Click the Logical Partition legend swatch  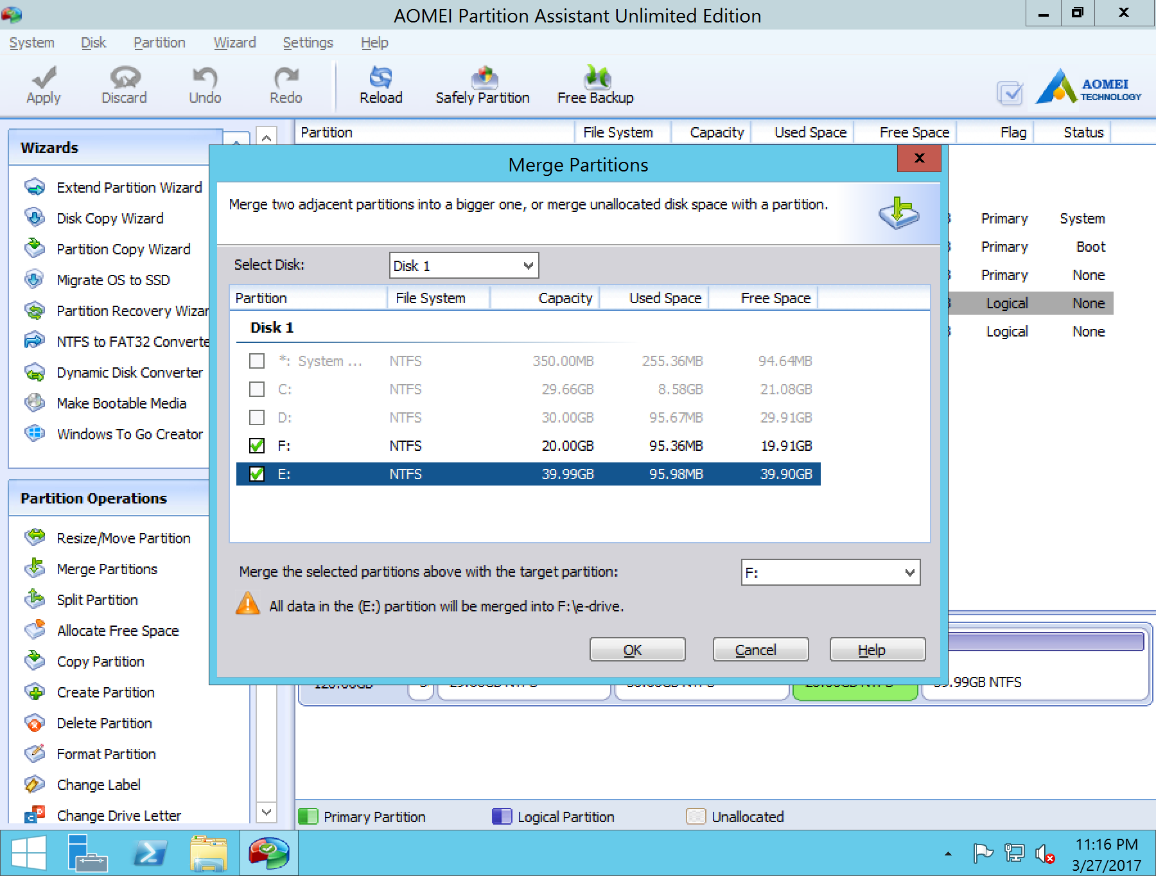[502, 816]
